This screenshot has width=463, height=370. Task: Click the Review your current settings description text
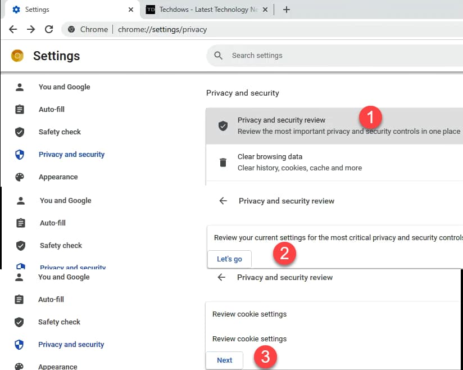click(338, 238)
